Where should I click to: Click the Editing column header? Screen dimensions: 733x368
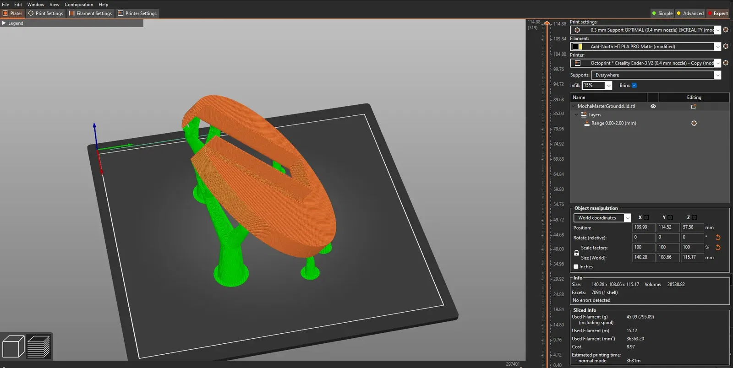pos(694,97)
